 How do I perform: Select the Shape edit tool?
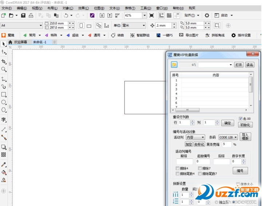[4, 52]
